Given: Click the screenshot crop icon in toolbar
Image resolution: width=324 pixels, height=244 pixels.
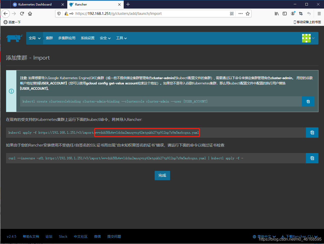Looking at the screenshot, I should point(301,14).
